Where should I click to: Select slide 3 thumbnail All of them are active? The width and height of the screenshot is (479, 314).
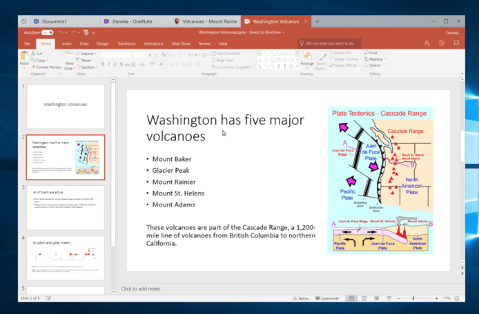tap(66, 207)
